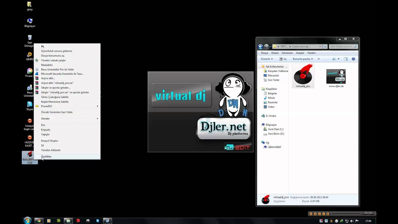Choose Özellikler from the context menu
The width and height of the screenshot is (398, 224).
coord(67,156)
